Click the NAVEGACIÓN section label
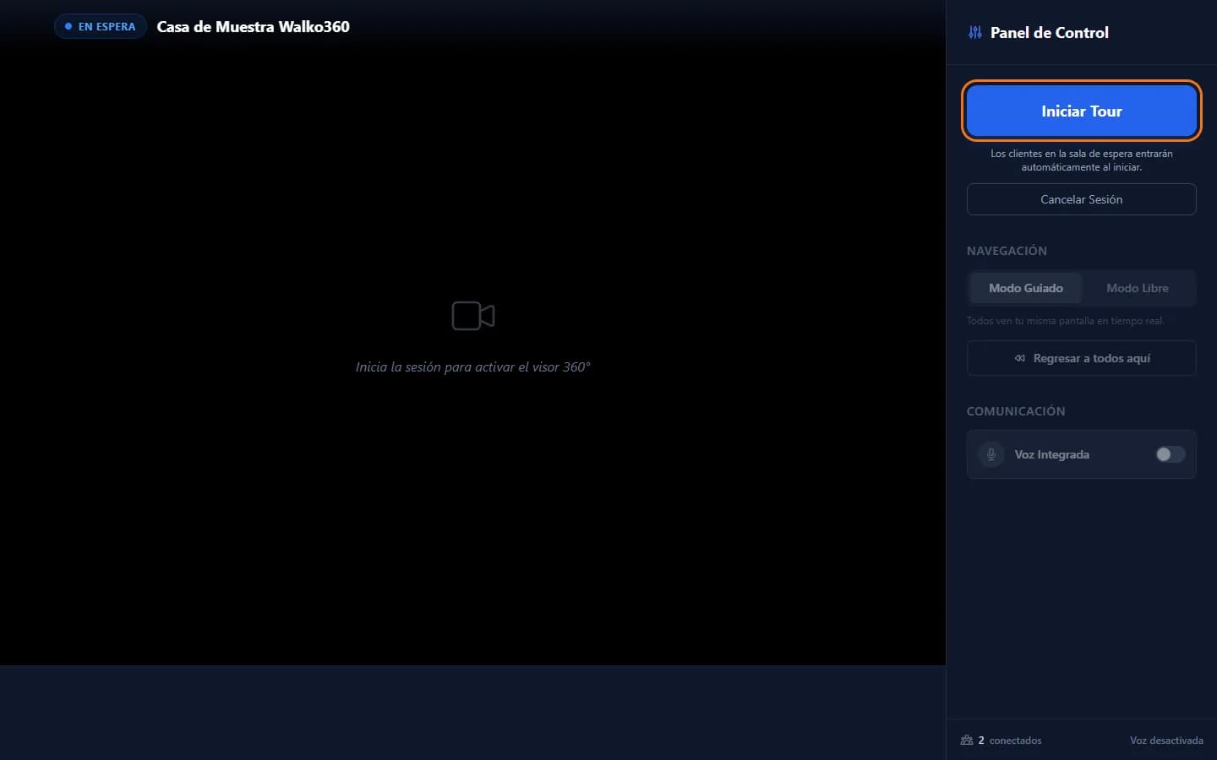 (x=1007, y=251)
